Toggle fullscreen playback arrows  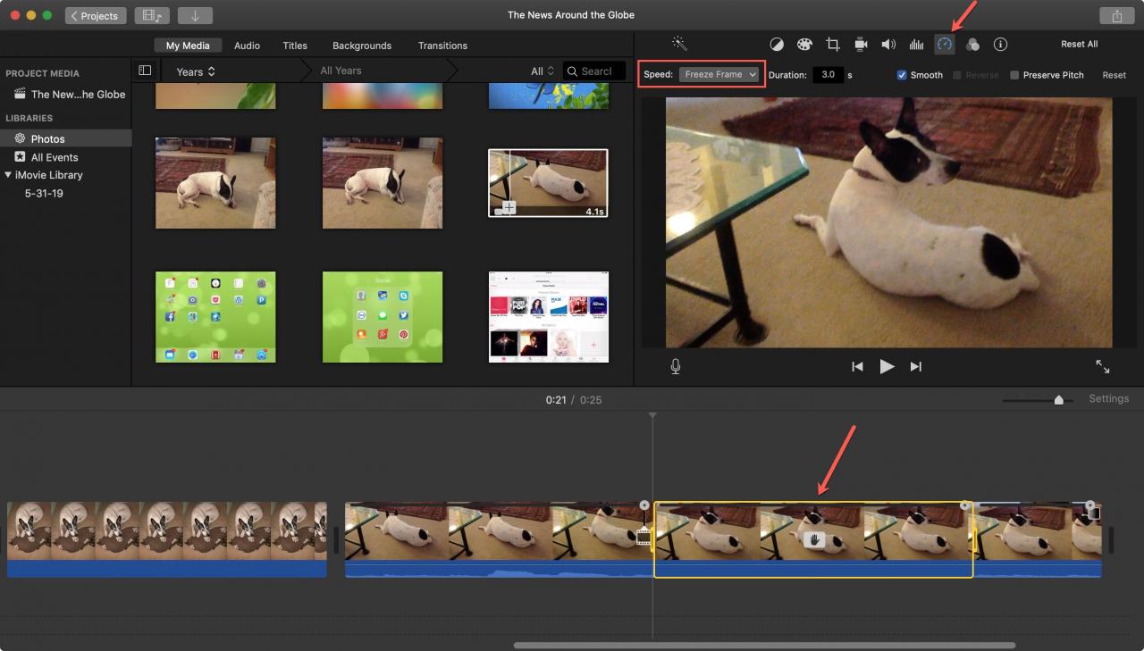1103,366
